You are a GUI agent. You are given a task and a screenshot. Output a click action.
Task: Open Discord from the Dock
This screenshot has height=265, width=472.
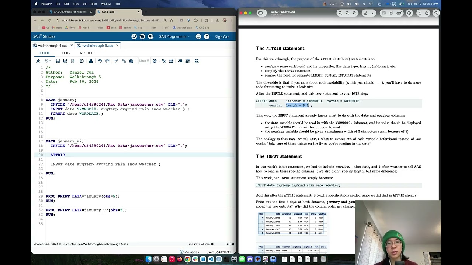(250, 259)
